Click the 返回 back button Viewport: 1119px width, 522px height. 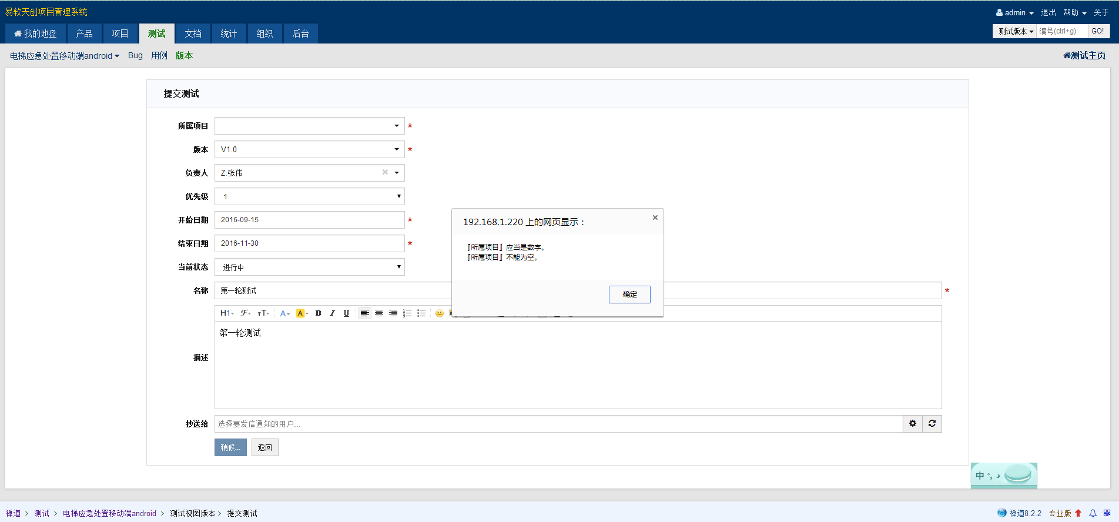point(265,447)
